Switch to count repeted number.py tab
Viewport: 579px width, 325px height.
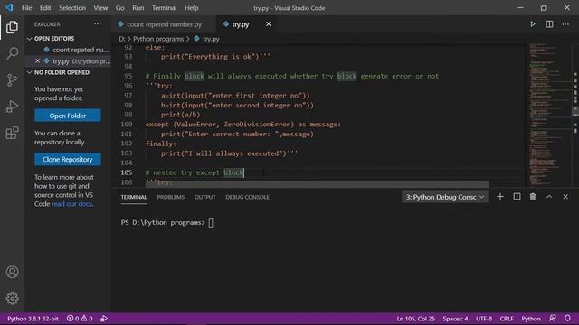coord(164,24)
